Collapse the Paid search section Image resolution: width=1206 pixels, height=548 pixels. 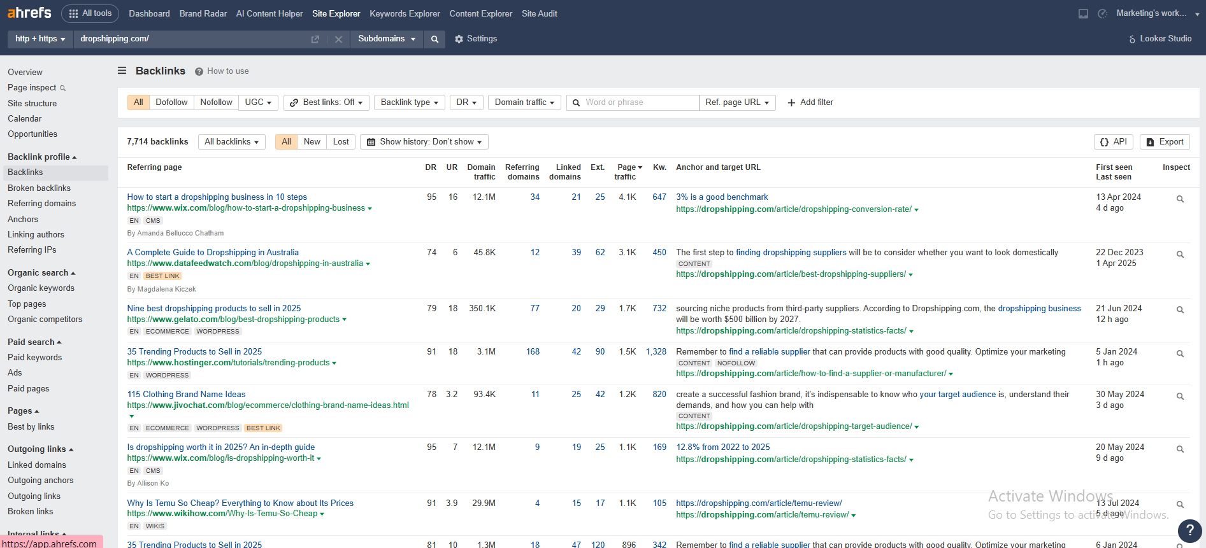click(x=34, y=342)
